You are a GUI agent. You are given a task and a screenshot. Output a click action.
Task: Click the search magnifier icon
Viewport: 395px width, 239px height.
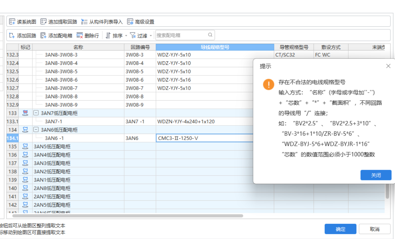click(210, 35)
